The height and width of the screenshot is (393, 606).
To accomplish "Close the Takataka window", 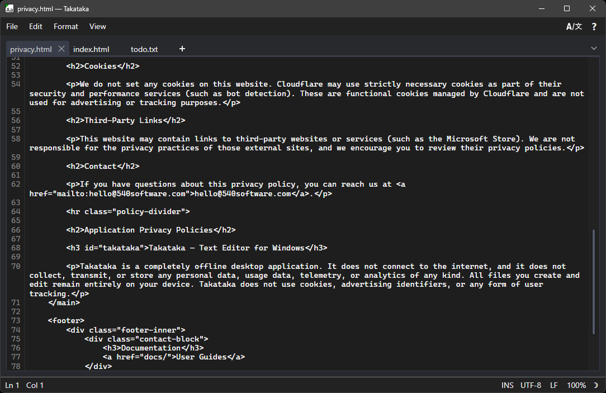I will click(593, 8).
